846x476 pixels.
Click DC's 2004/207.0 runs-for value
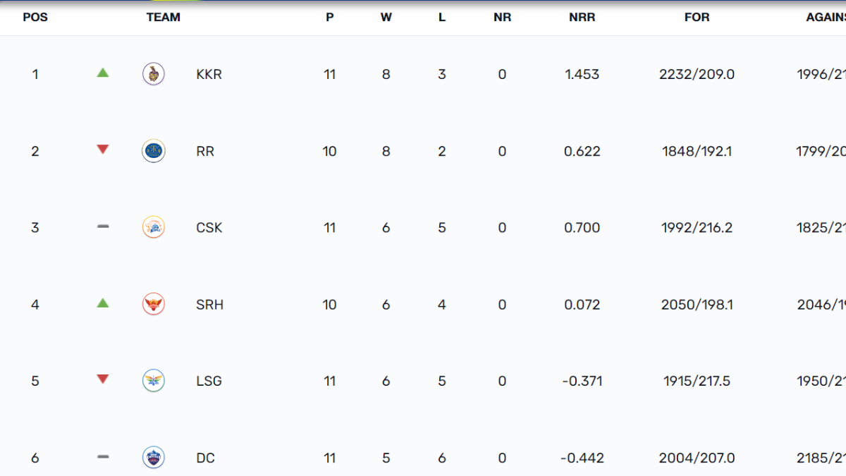[x=697, y=458]
